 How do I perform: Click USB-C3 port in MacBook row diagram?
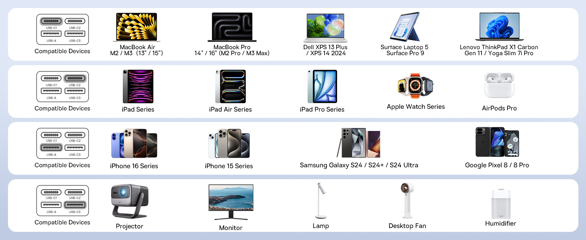(x=74, y=34)
